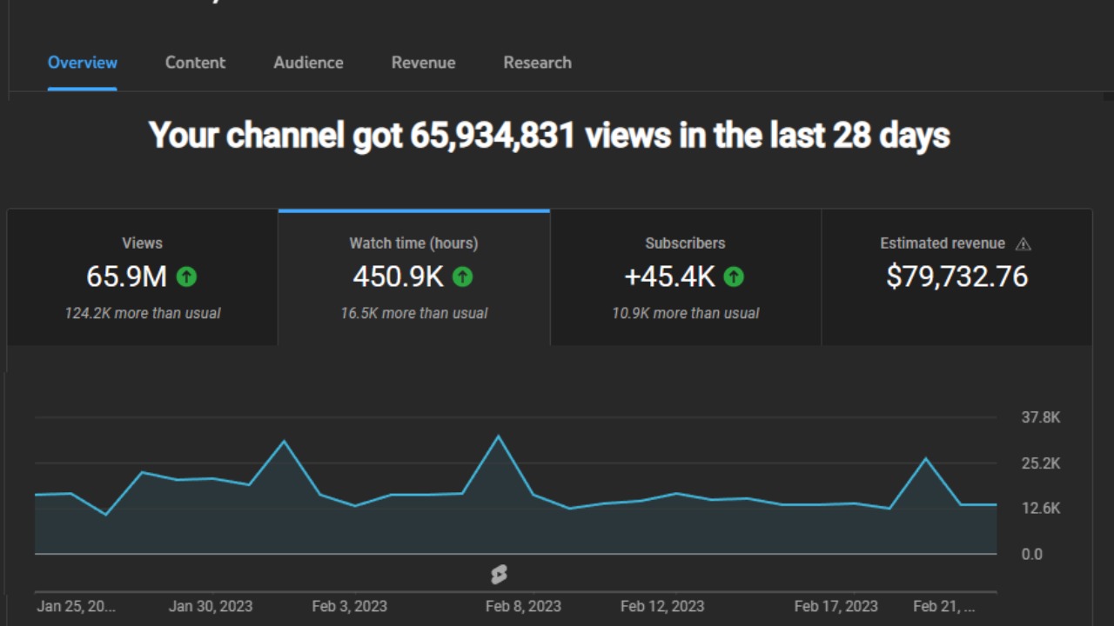This screenshot has width=1114, height=626.
Task: Click the Feb 12, 2023 date label
Action: coord(661,606)
